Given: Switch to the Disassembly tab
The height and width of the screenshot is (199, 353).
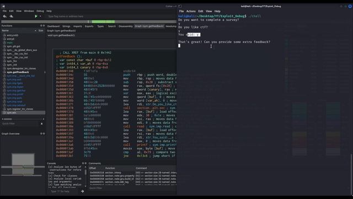Looking at the screenshot, I should click(125, 27).
